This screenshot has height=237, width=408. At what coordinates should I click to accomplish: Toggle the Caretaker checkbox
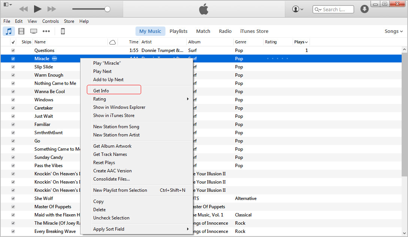pos(13,108)
